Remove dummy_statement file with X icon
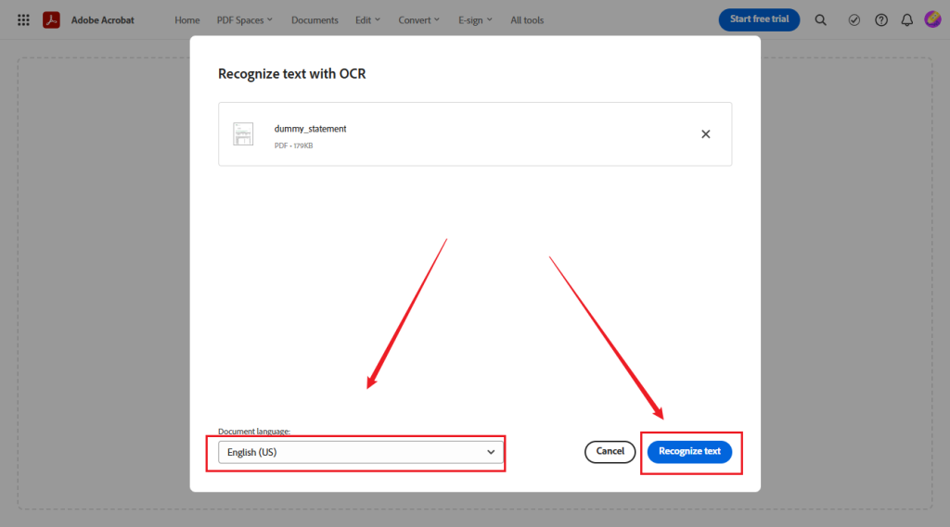The image size is (950, 527). pyautogui.click(x=706, y=134)
